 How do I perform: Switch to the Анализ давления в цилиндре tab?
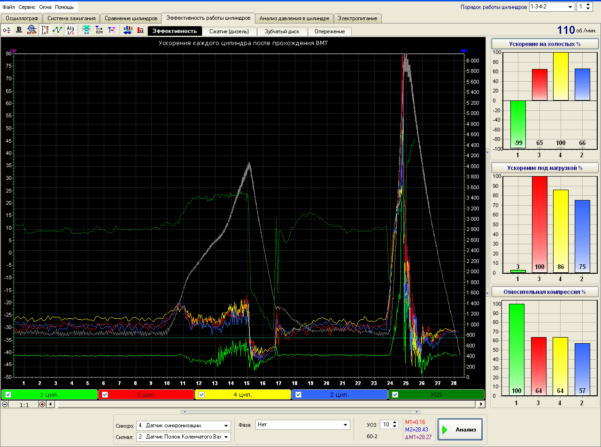point(295,18)
